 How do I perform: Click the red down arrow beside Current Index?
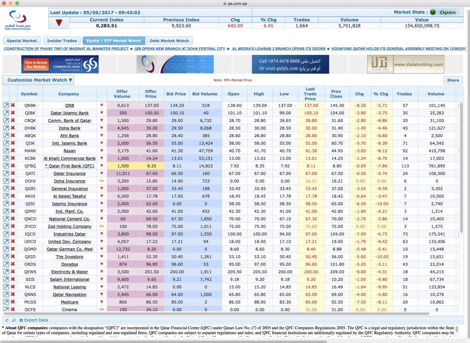59,23
